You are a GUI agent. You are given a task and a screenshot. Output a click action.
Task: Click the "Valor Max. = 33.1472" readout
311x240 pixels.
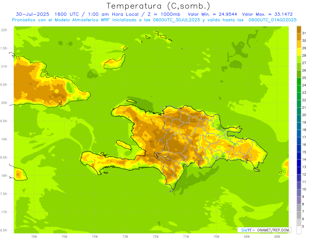tap(267, 14)
